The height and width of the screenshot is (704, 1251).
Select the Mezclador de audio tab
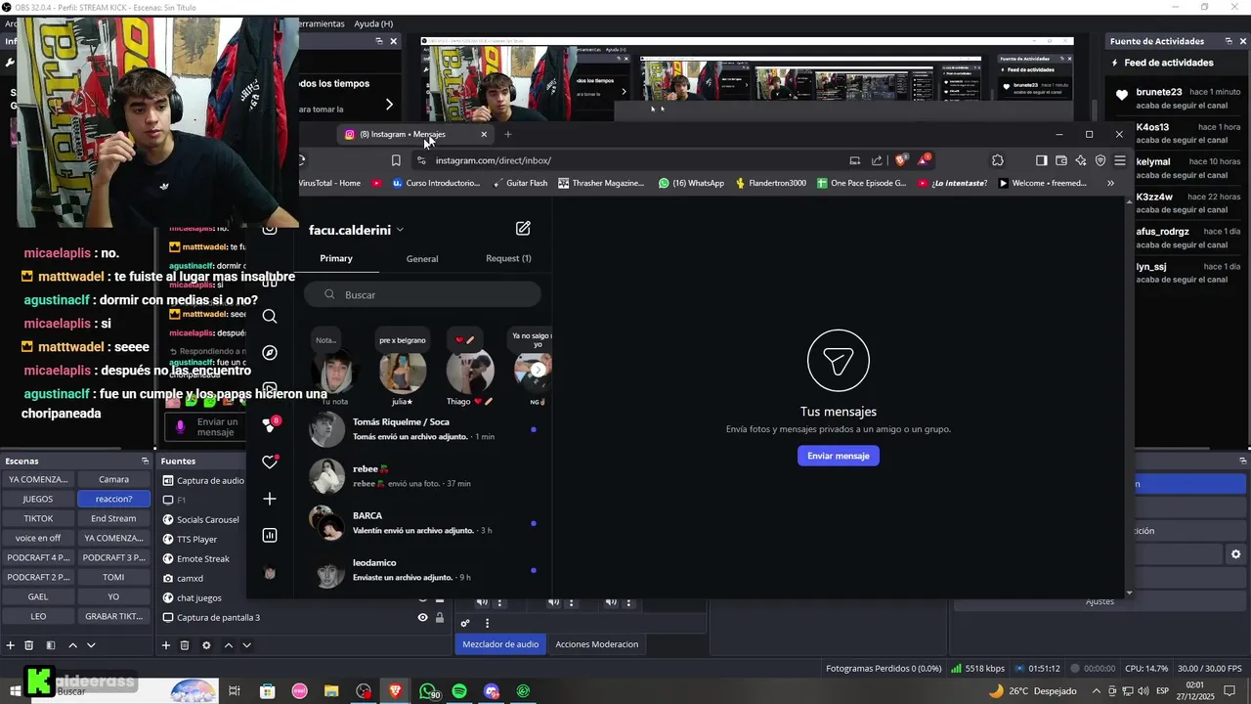(x=500, y=644)
